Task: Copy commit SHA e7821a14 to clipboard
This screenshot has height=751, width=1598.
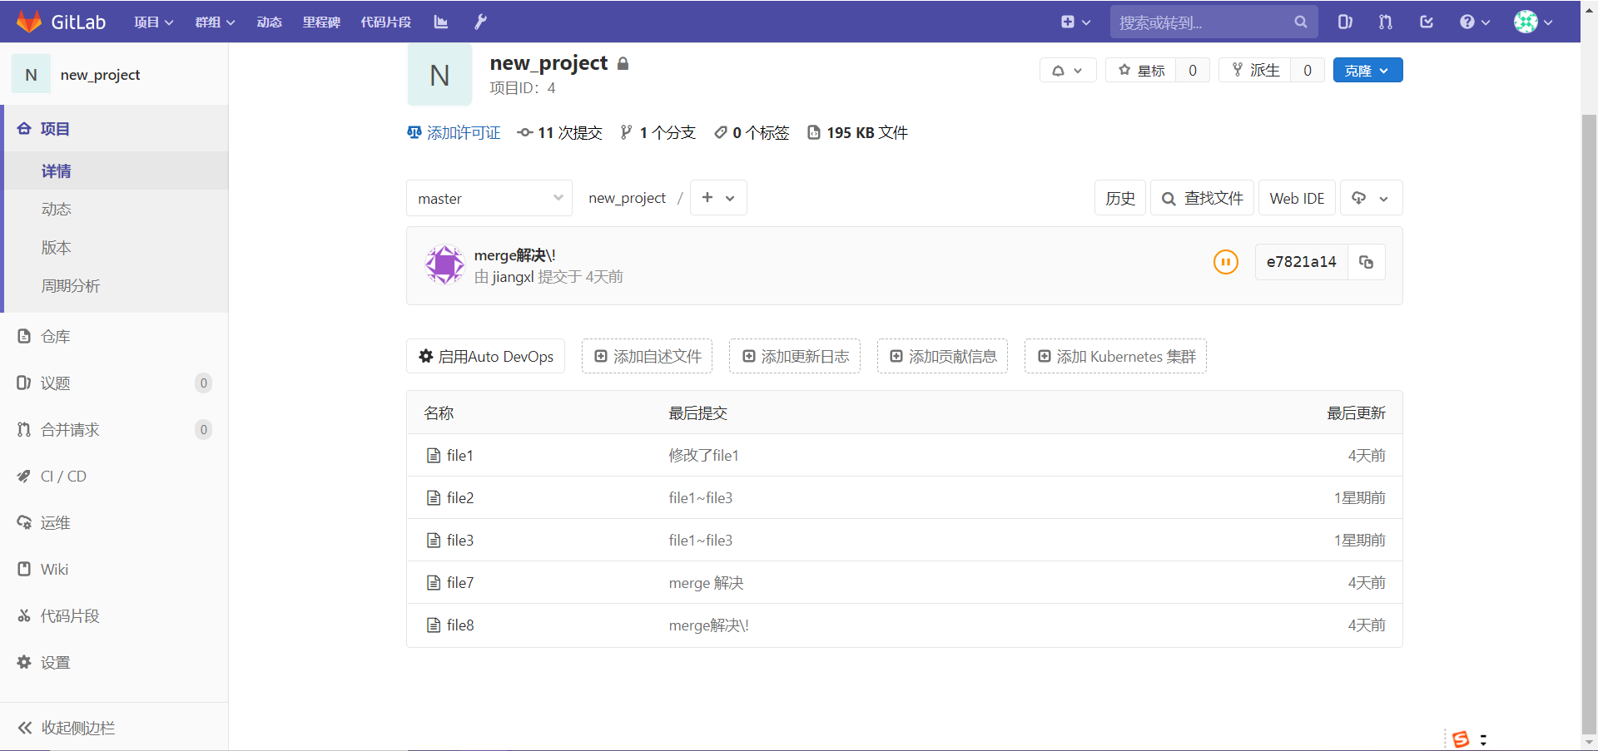Action: [x=1367, y=262]
